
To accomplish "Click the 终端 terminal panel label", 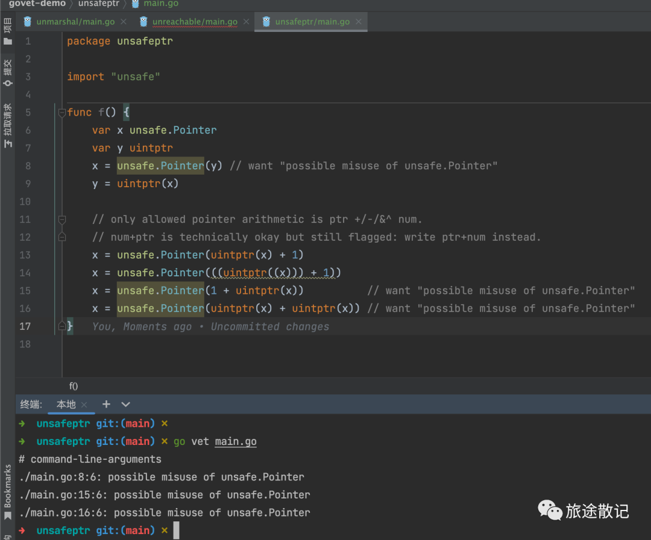I will pos(31,405).
